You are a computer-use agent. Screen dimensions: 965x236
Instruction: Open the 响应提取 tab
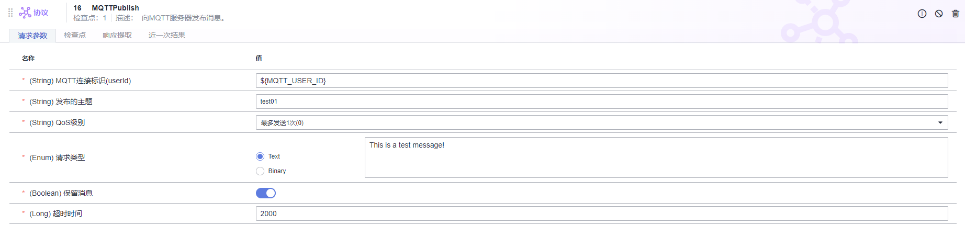(117, 35)
